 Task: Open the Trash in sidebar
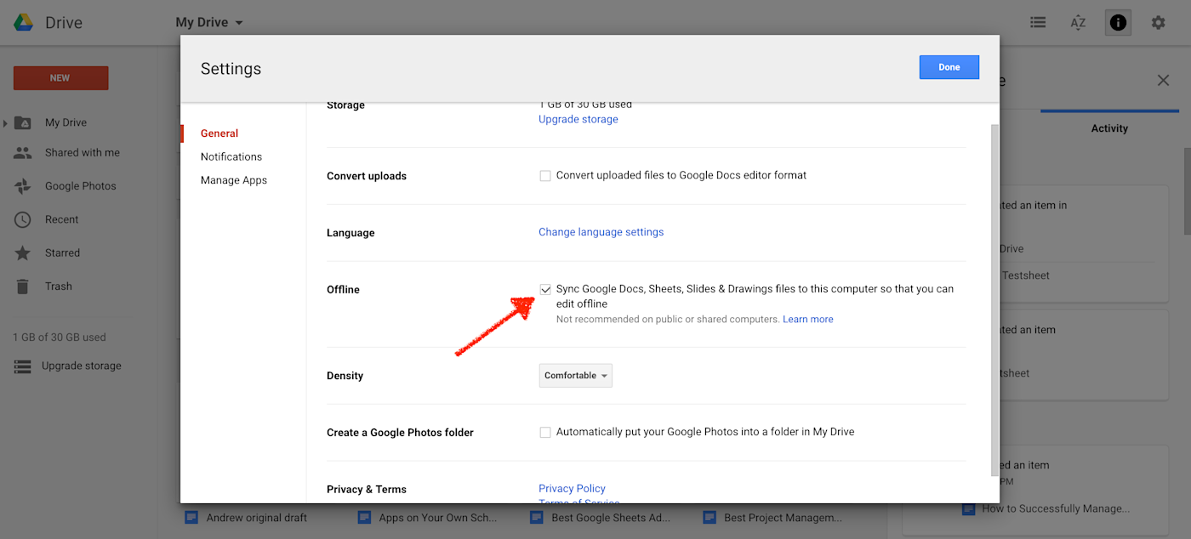click(58, 286)
